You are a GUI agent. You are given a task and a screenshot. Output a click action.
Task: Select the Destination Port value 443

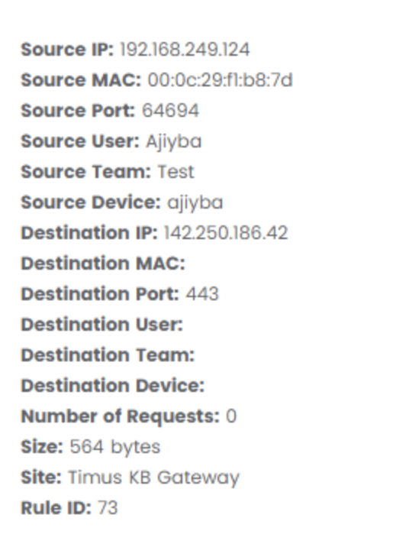[x=202, y=294]
